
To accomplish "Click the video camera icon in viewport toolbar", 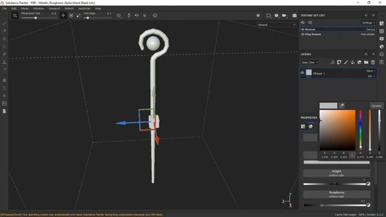I will click(284, 16).
